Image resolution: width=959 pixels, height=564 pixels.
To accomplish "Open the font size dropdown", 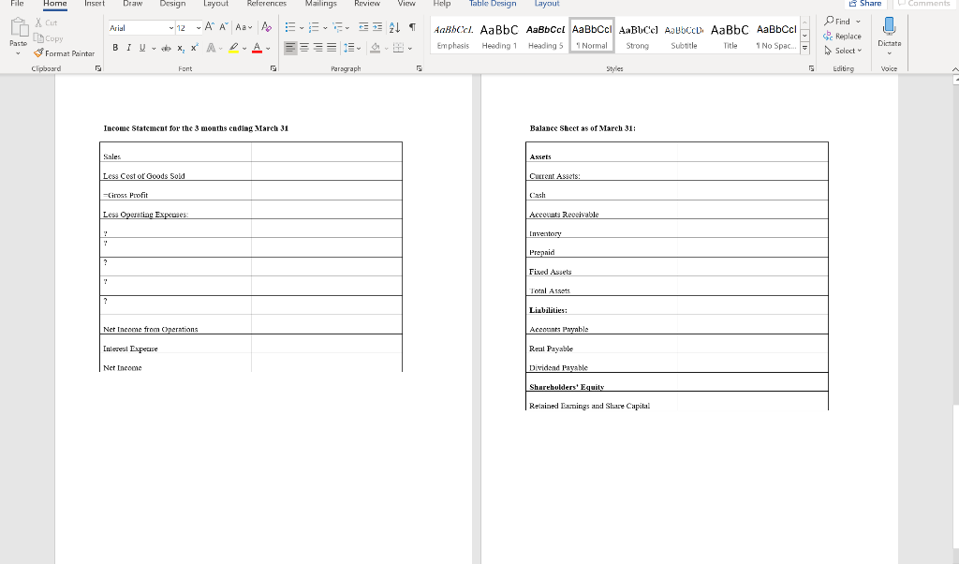I will (199, 28).
